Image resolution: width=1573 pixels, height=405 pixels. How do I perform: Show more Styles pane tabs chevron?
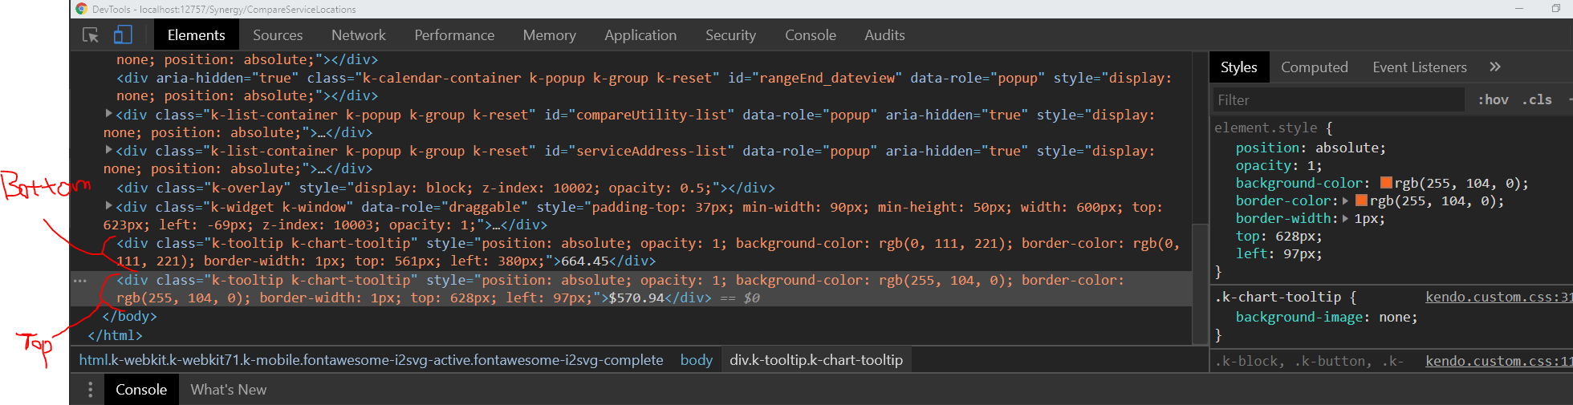[1494, 67]
